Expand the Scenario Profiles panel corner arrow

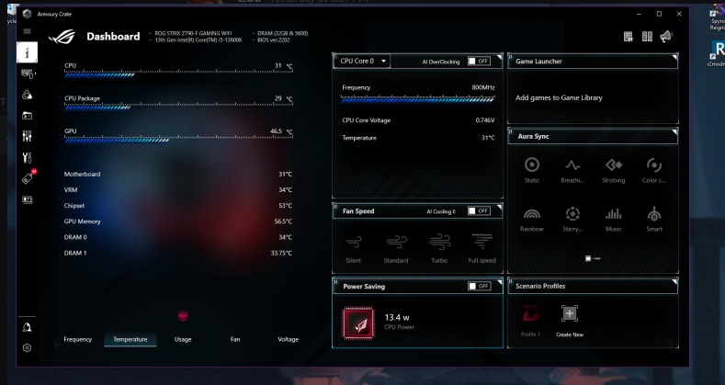(674, 282)
